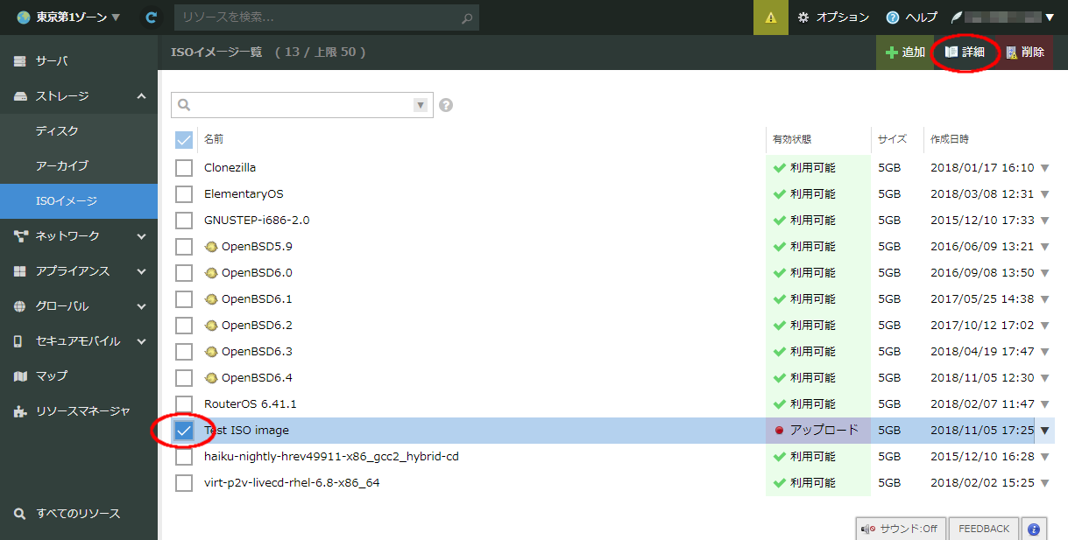Toggle the select-all header checkbox
Viewport: 1068px width, 540px height.
coord(184,140)
